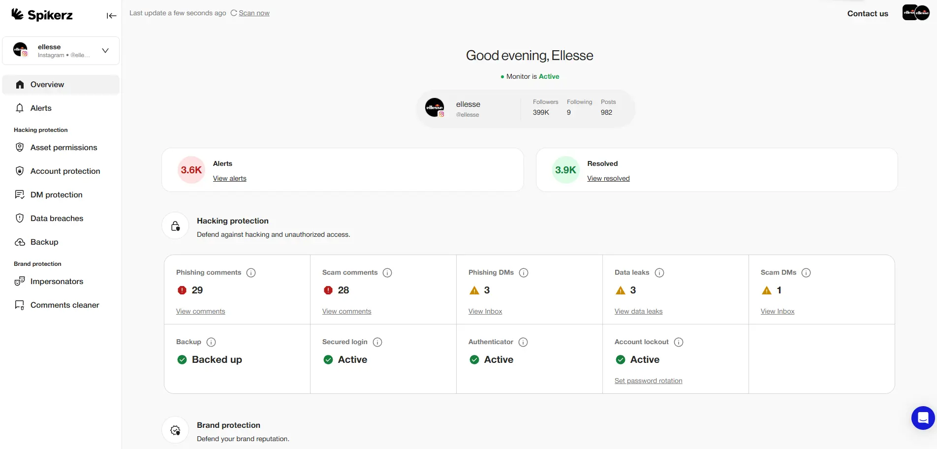Click the 399K followers value
Image resolution: width=937 pixels, height=449 pixels.
pyautogui.click(x=541, y=112)
